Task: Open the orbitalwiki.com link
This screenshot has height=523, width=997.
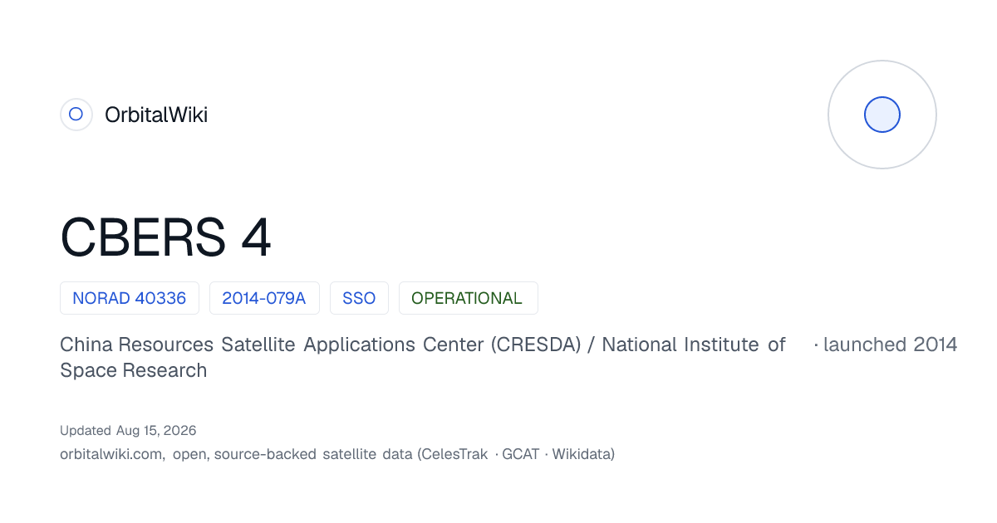Action: tap(111, 454)
